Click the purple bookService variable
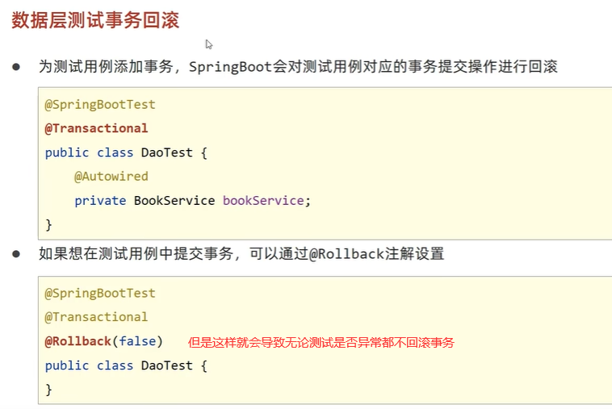612x409 pixels. point(264,200)
